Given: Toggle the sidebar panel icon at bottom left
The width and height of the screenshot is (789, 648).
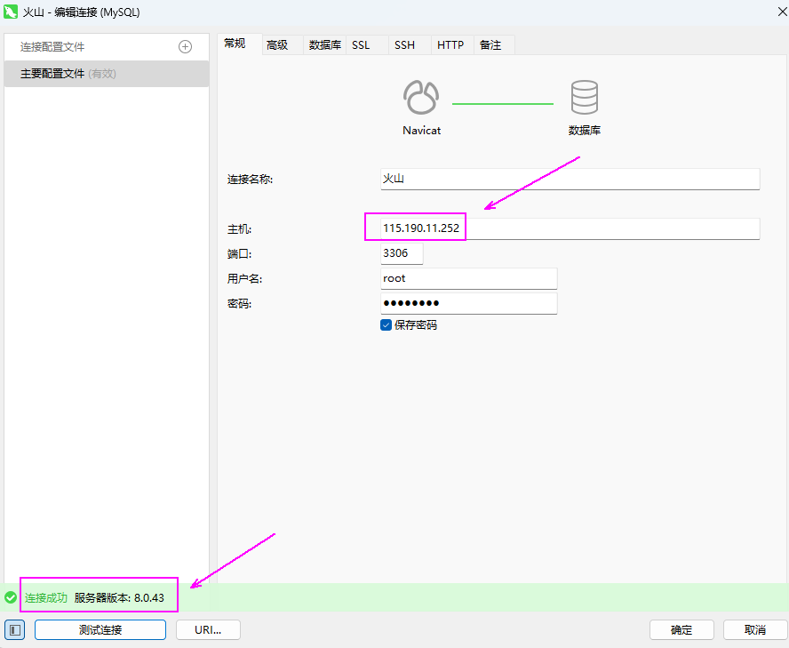Looking at the screenshot, I should [14, 629].
